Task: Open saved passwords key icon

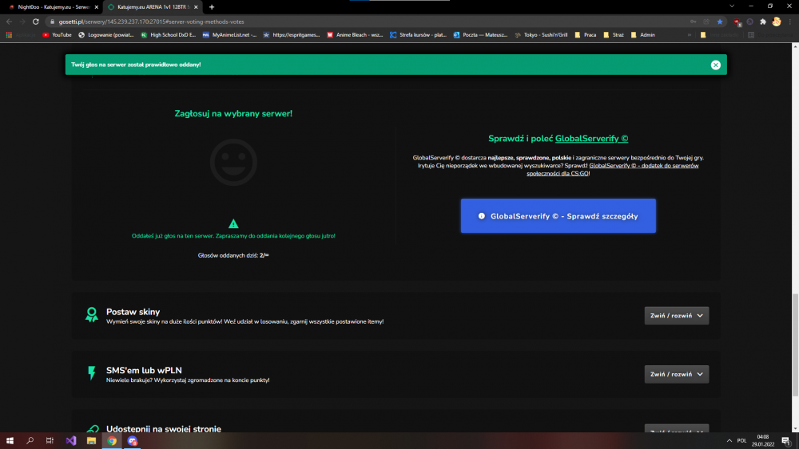Action: [x=694, y=22]
